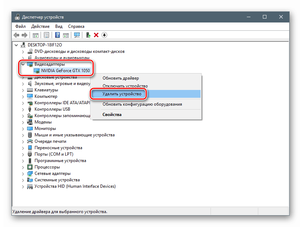Collapse the DESKTOP-18IF12O root node

point(16,45)
